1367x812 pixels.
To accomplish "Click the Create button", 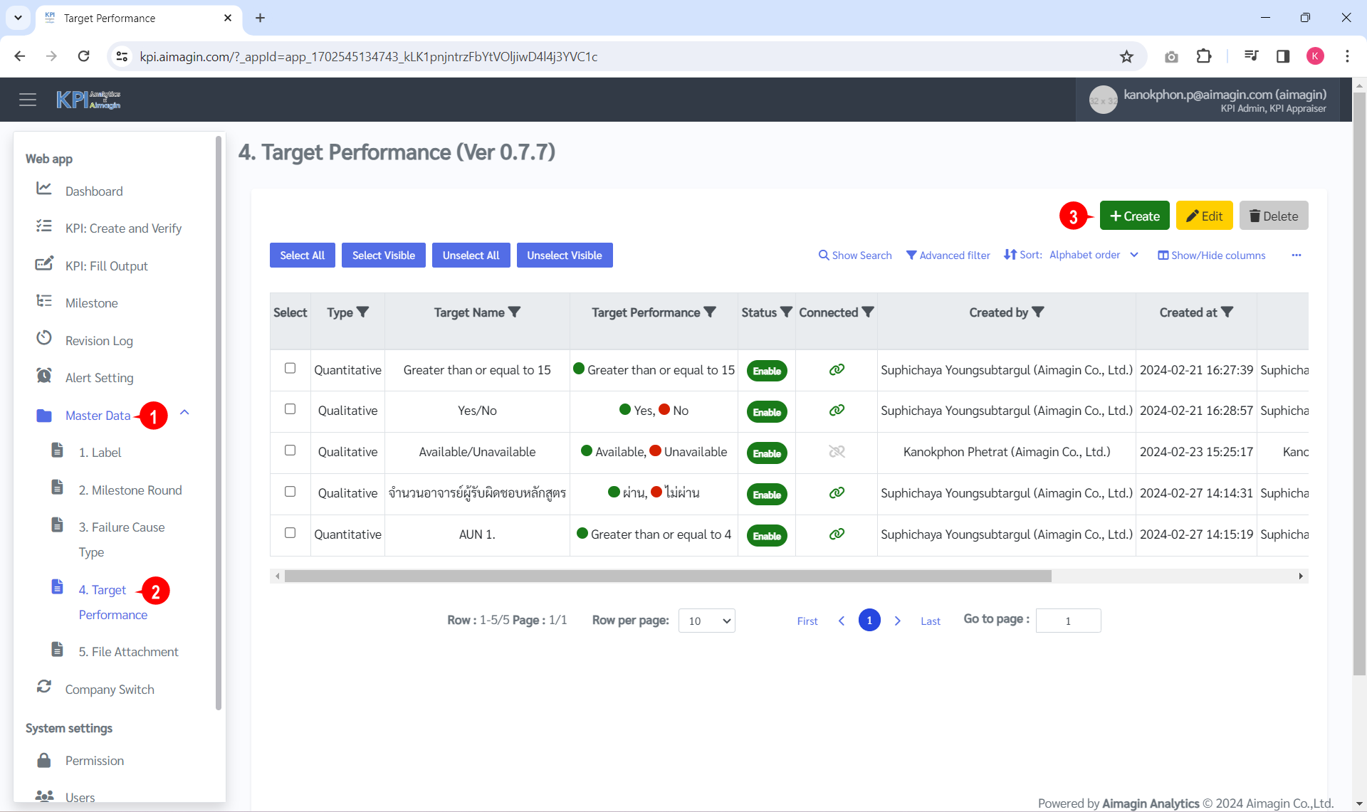I will coord(1134,215).
